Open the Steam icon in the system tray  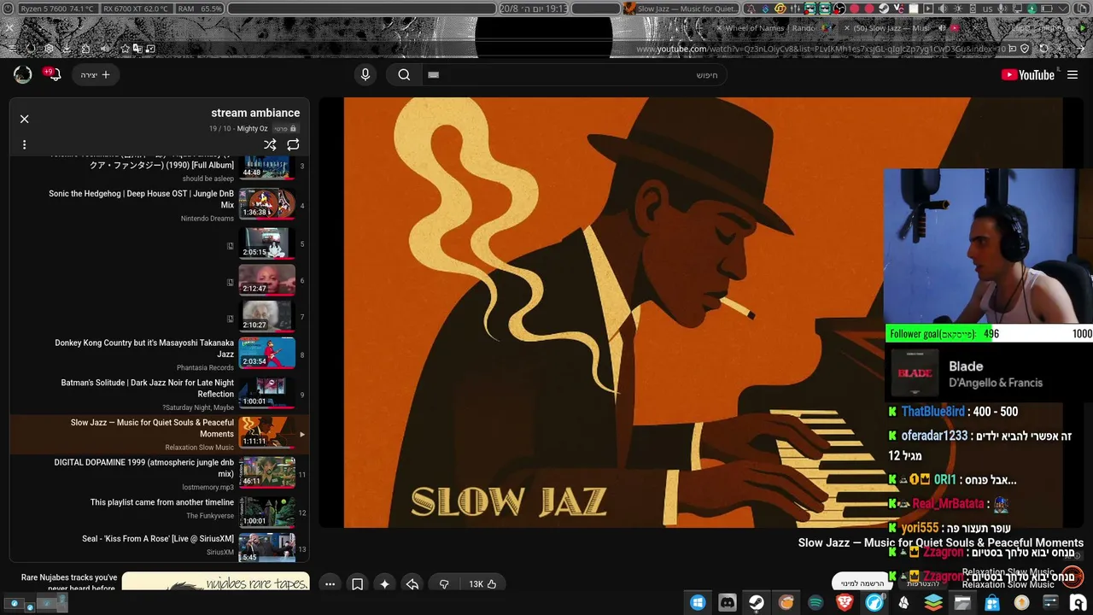point(884,9)
